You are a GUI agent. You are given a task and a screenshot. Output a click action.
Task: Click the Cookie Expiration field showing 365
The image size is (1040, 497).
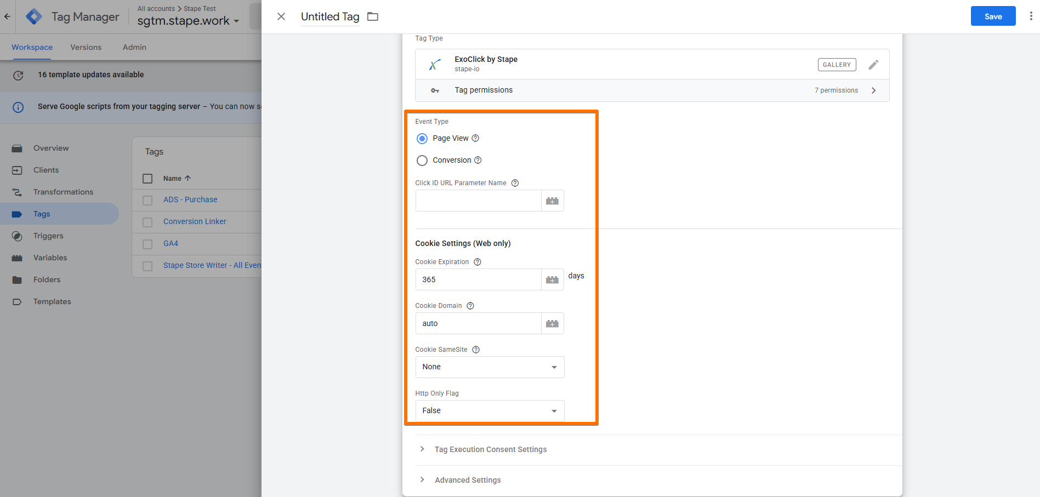478,280
